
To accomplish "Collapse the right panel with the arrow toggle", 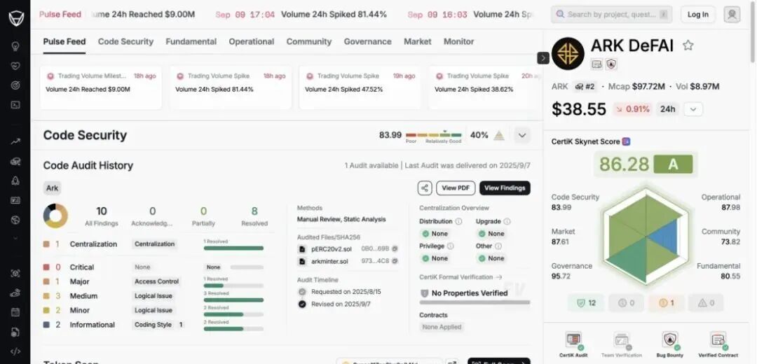I will tap(543, 58).
